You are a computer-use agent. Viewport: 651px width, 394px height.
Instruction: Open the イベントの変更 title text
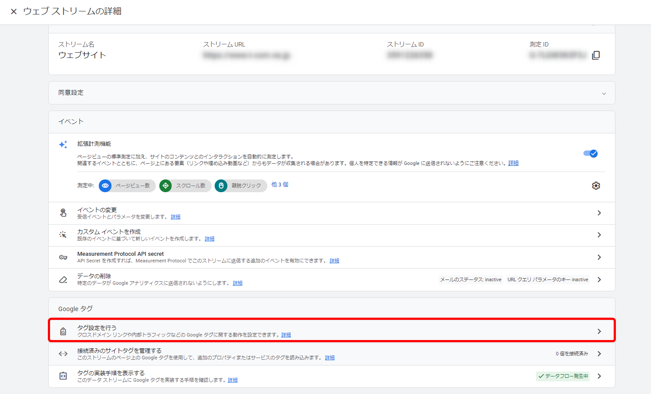click(97, 210)
